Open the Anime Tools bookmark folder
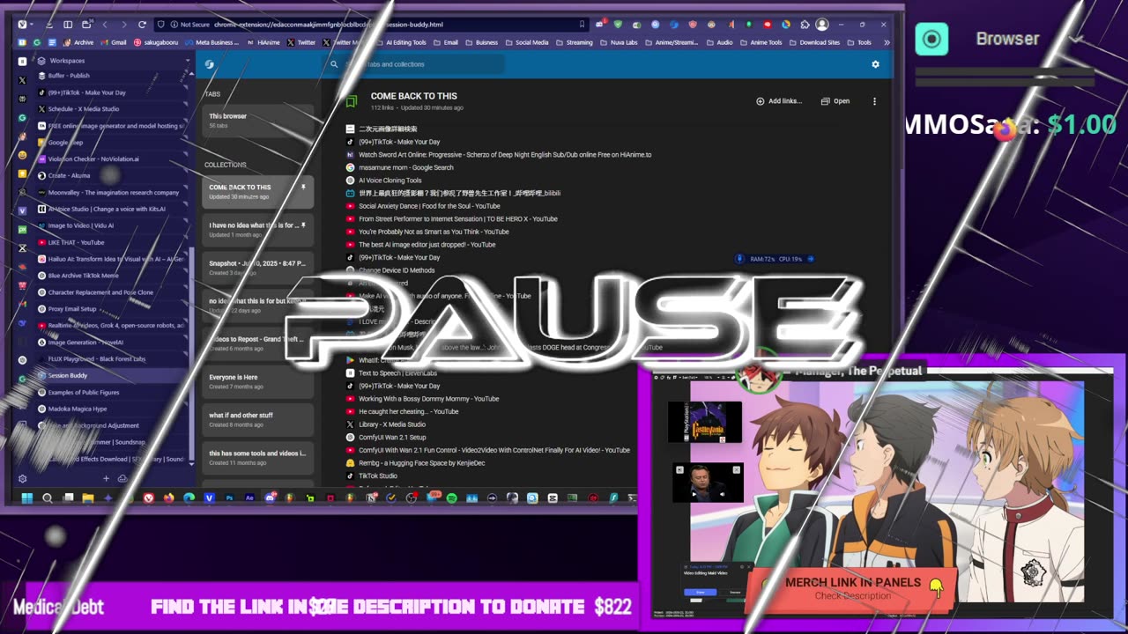 point(760,42)
